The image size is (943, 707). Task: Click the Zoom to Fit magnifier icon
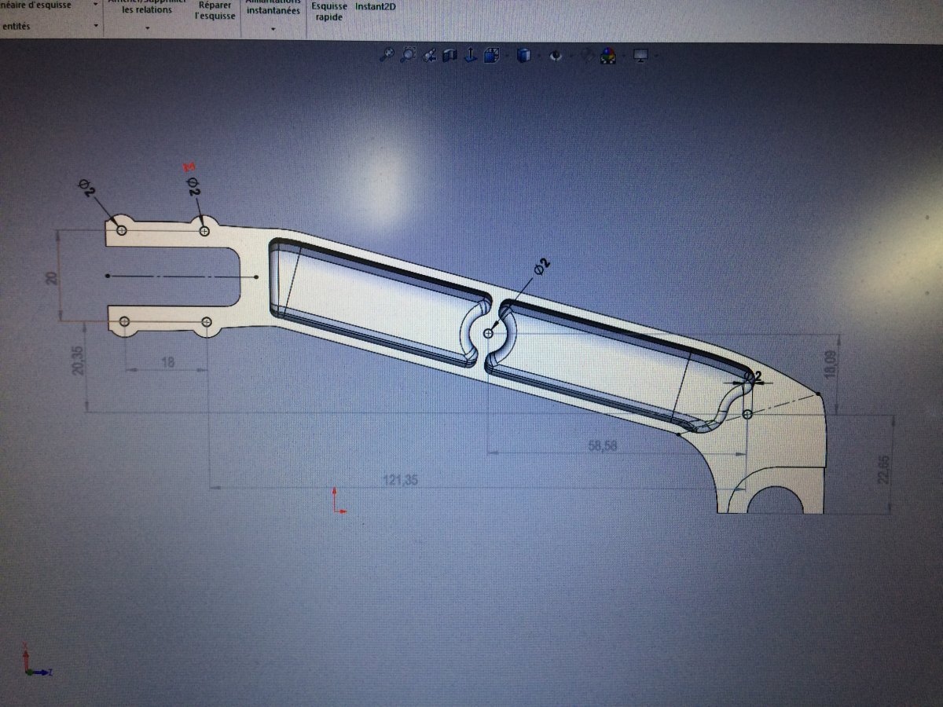tap(387, 55)
